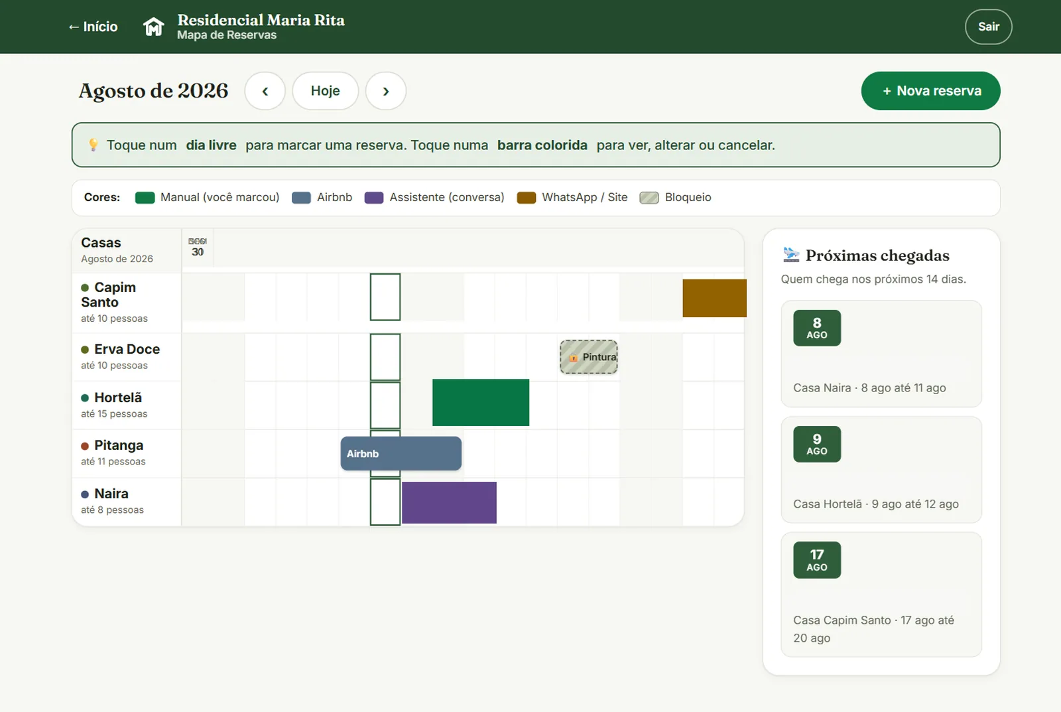This screenshot has width=1061, height=712.
Task: Create a new booking with Nova reserva
Action: pyautogui.click(x=930, y=91)
